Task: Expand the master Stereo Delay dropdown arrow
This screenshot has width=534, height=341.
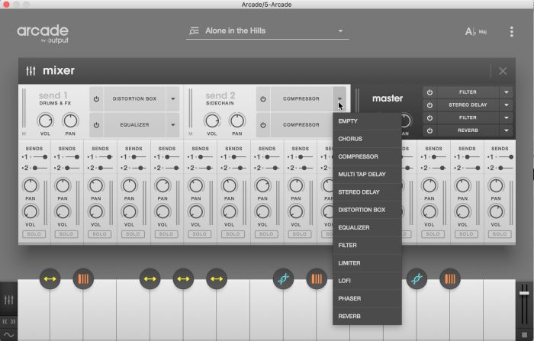Action: point(507,105)
